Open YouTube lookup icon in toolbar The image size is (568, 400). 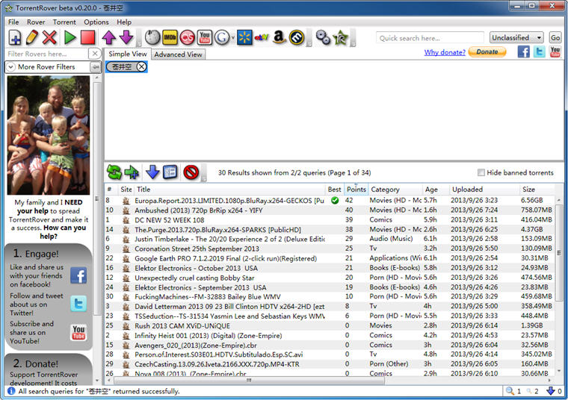(205, 37)
